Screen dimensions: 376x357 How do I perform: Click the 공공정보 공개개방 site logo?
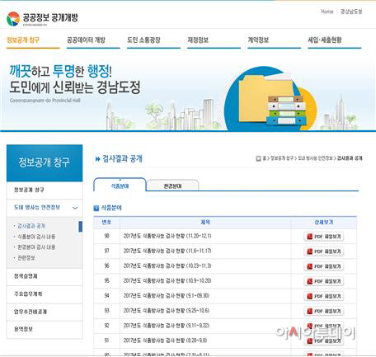pyautogui.click(x=42, y=19)
